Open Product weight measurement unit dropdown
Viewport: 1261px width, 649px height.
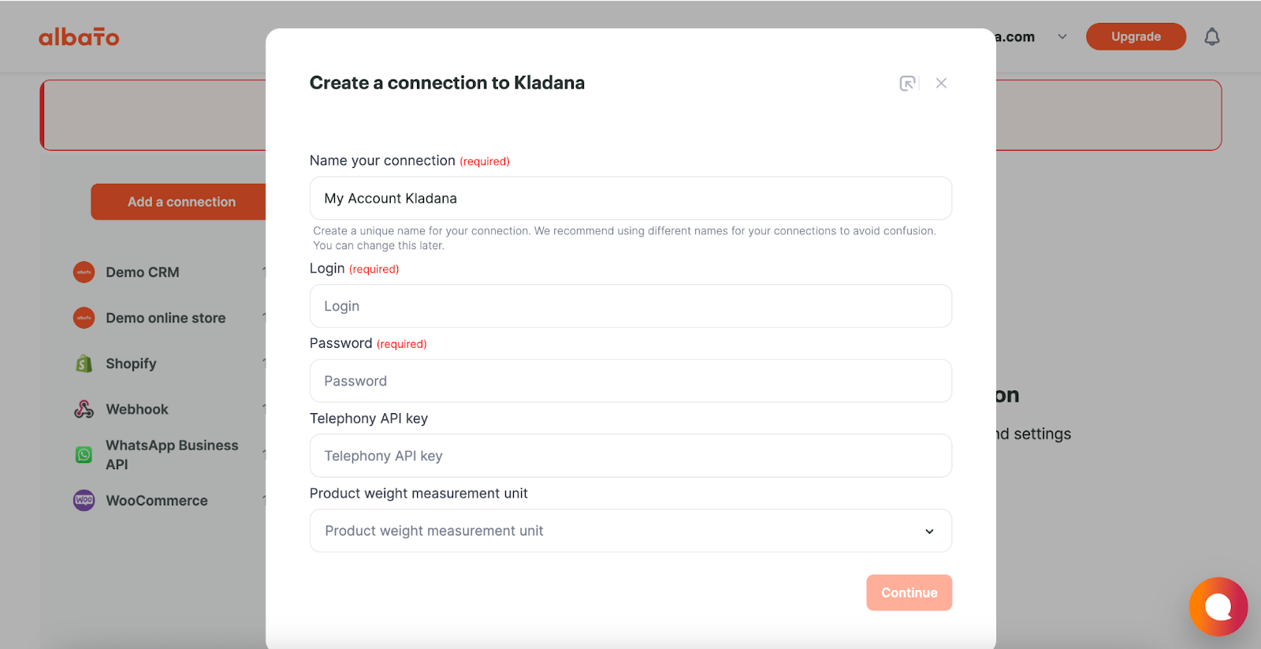click(x=630, y=531)
